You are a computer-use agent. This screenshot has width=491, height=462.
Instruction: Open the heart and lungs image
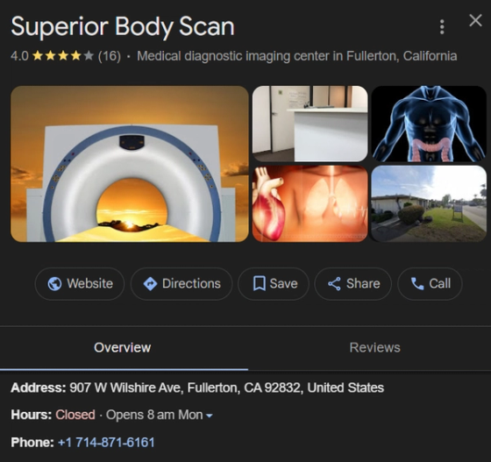(x=310, y=203)
